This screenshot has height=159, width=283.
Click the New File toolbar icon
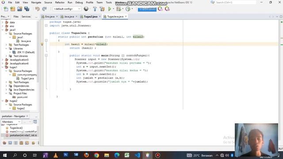click(x=6, y=9)
